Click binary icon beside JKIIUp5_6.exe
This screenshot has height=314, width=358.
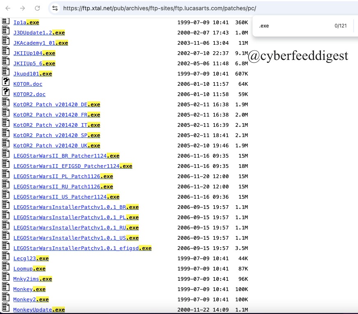pyautogui.click(x=6, y=61)
